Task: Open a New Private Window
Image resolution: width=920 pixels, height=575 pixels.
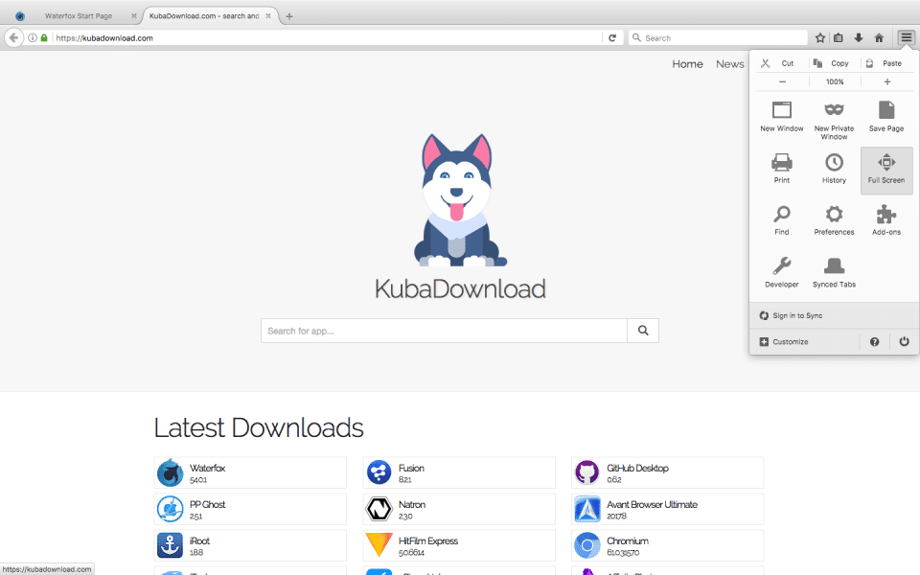Action: [834, 121]
